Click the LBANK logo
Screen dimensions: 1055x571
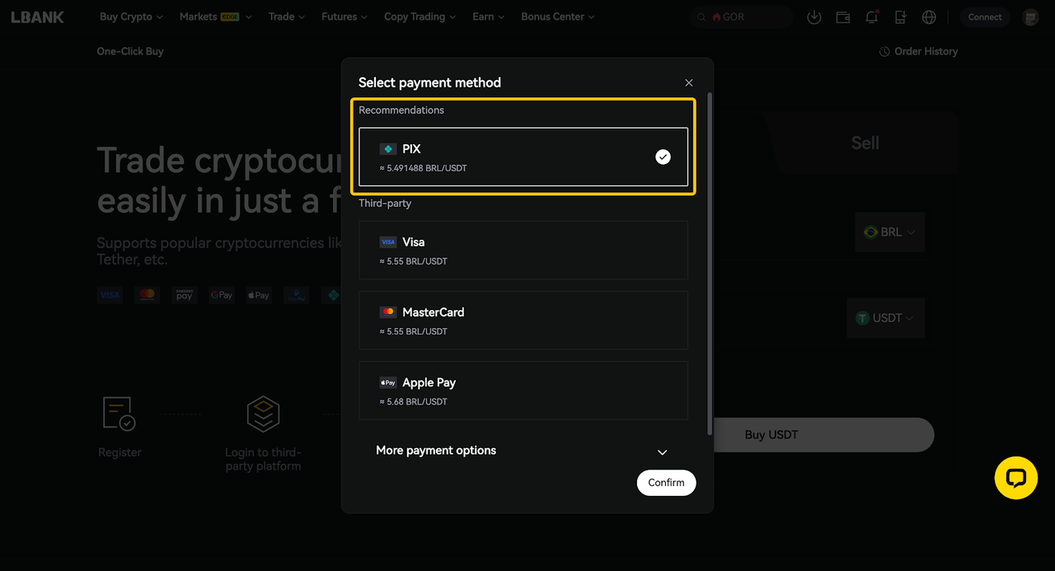pos(37,16)
